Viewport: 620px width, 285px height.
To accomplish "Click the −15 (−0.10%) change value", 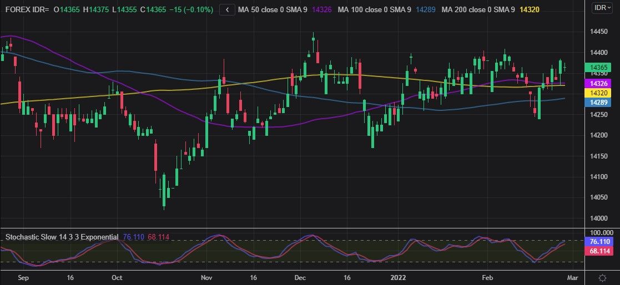I will pyautogui.click(x=190, y=10).
